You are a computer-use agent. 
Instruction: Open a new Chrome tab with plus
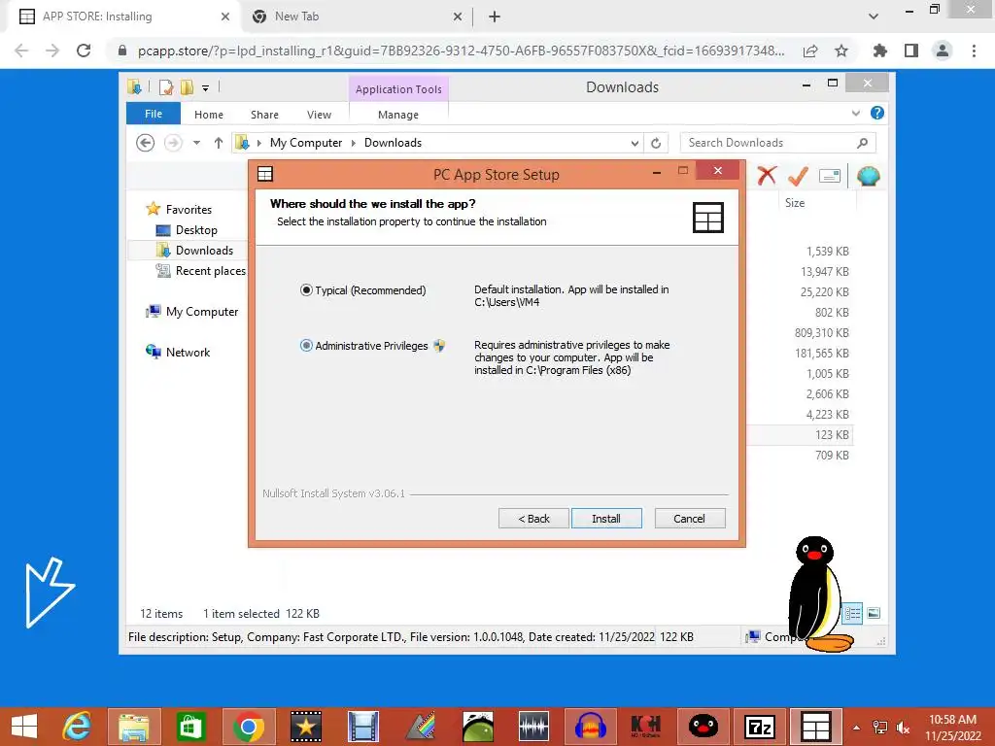click(495, 17)
